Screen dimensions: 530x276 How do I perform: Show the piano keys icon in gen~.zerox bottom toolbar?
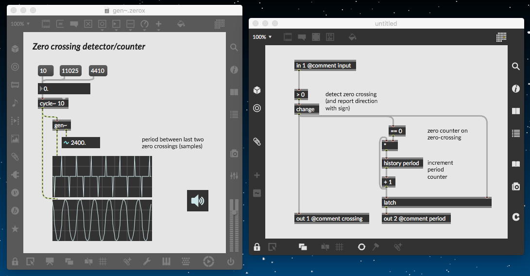pos(166,261)
